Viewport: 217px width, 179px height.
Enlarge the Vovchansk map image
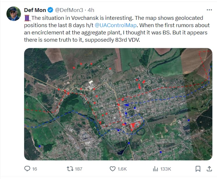pos(118,104)
